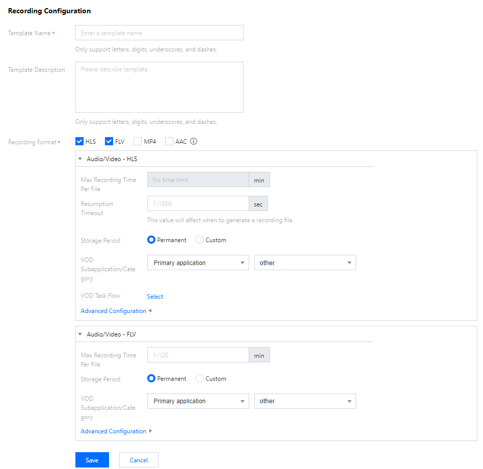Open FLV category dropdown showing other

pyautogui.click(x=305, y=401)
